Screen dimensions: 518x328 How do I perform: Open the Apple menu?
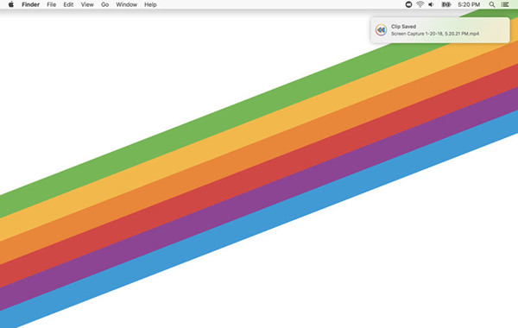click(x=11, y=4)
